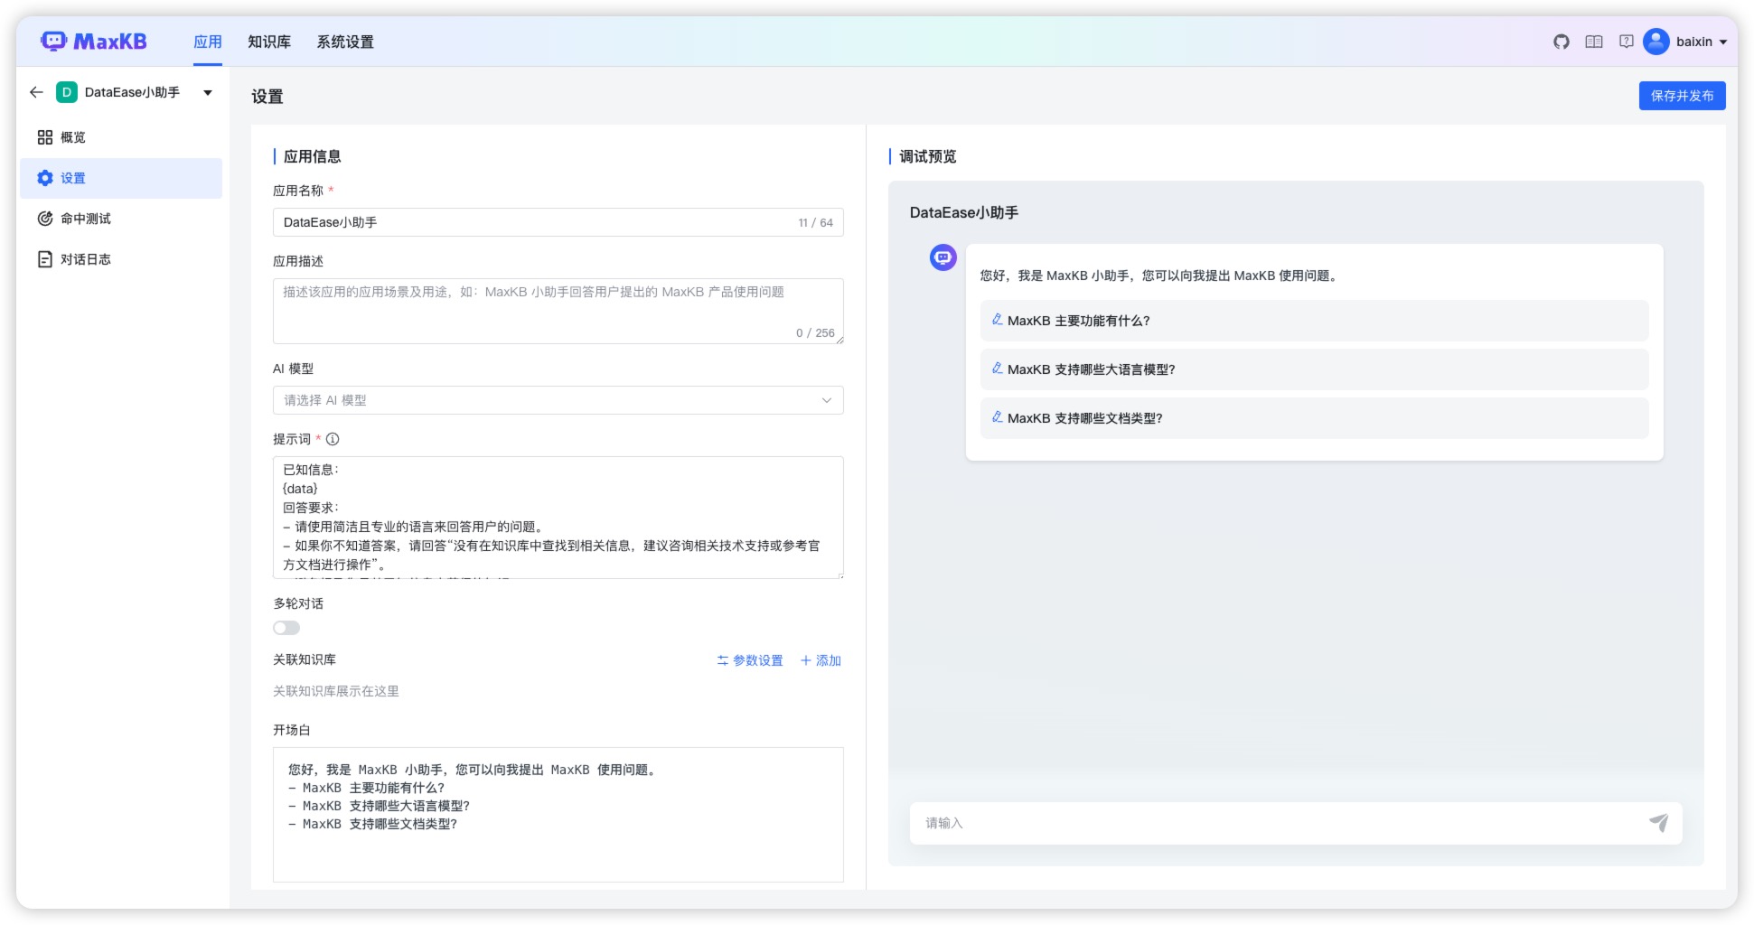Click the 保存并发布 button
1754x925 pixels.
click(x=1682, y=94)
